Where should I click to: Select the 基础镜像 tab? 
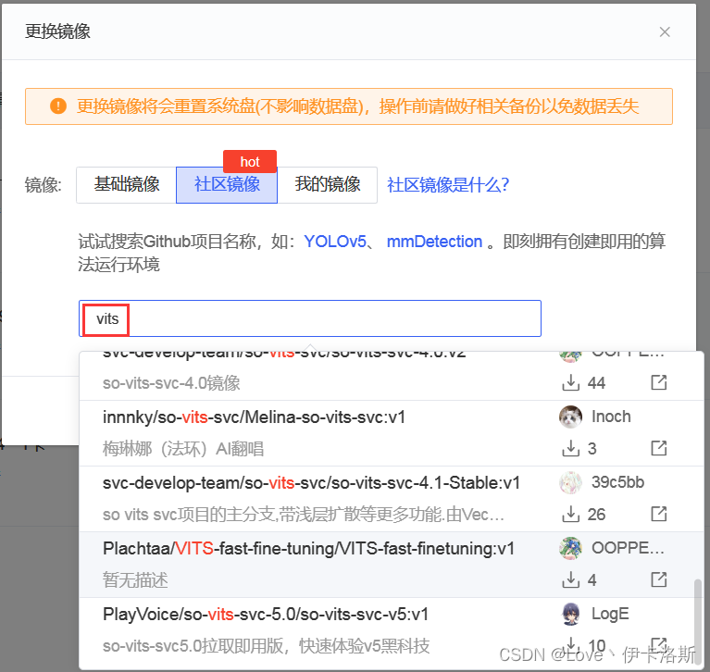point(126,185)
